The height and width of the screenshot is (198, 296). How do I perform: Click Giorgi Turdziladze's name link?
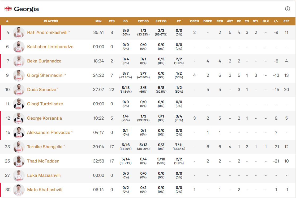45,104
